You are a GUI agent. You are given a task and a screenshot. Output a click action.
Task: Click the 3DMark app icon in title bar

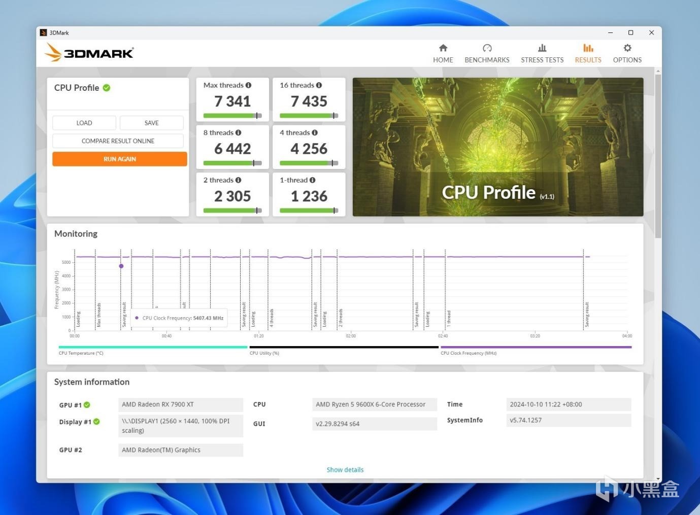(x=44, y=32)
